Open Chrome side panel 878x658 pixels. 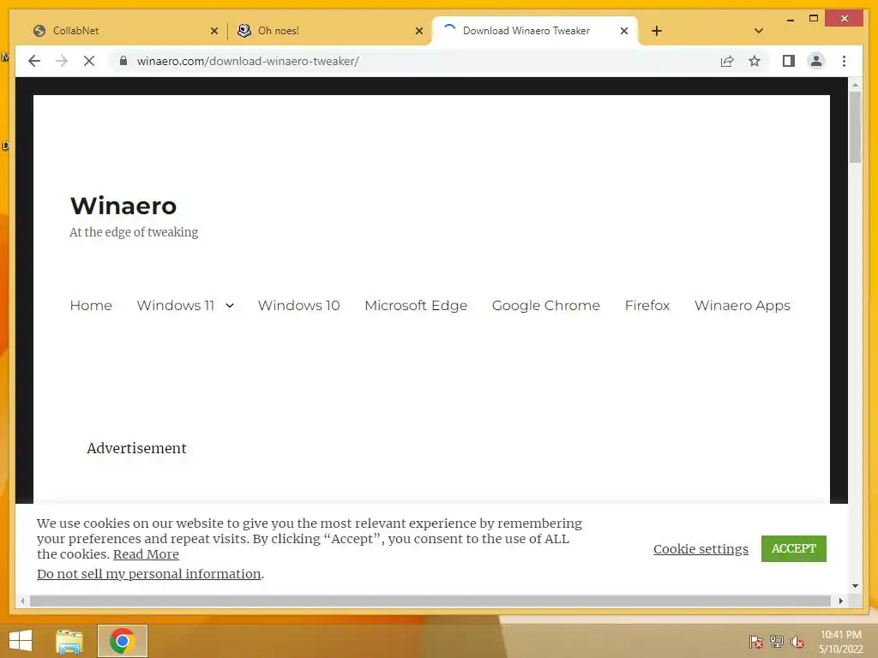pyautogui.click(x=789, y=61)
